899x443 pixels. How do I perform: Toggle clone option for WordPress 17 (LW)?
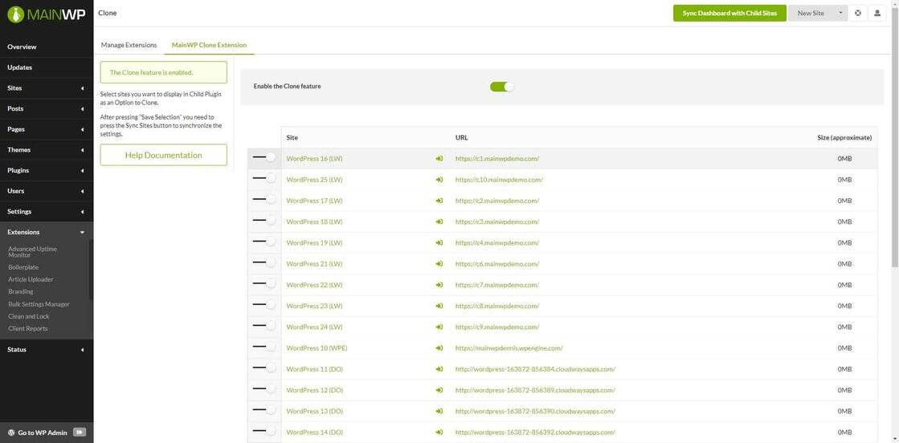264,200
